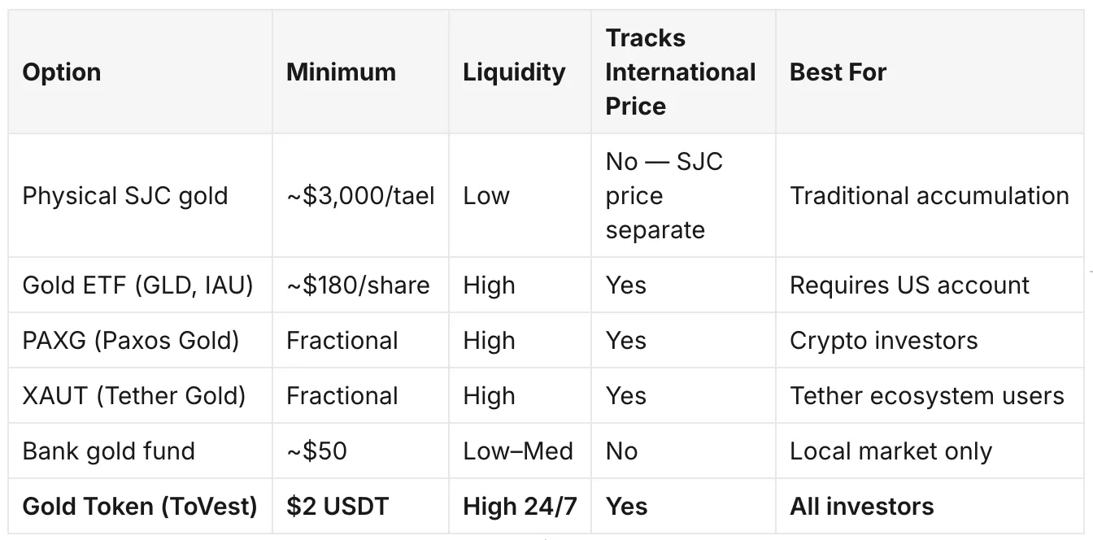Select the PAXG (Paxos Gold) cell

[131, 341]
